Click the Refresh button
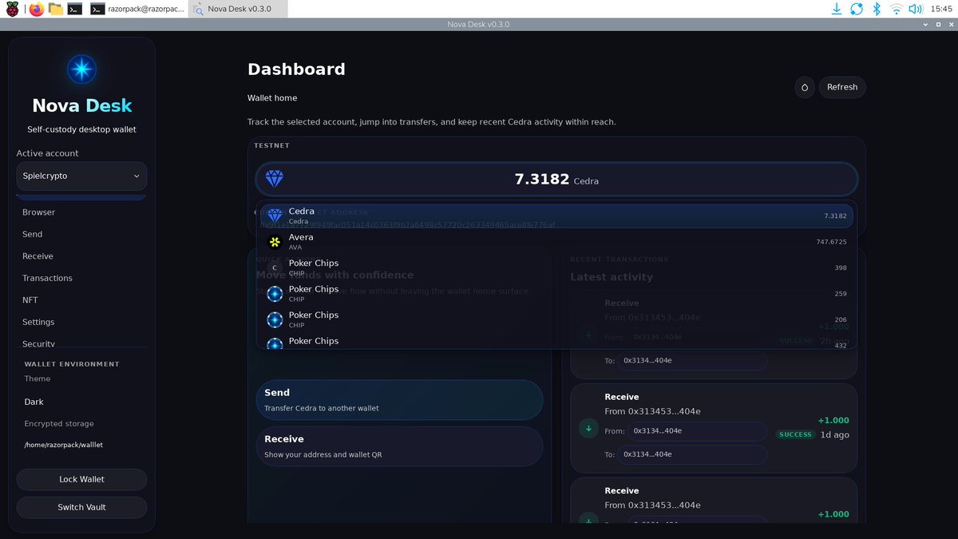The image size is (958, 539). click(x=842, y=87)
